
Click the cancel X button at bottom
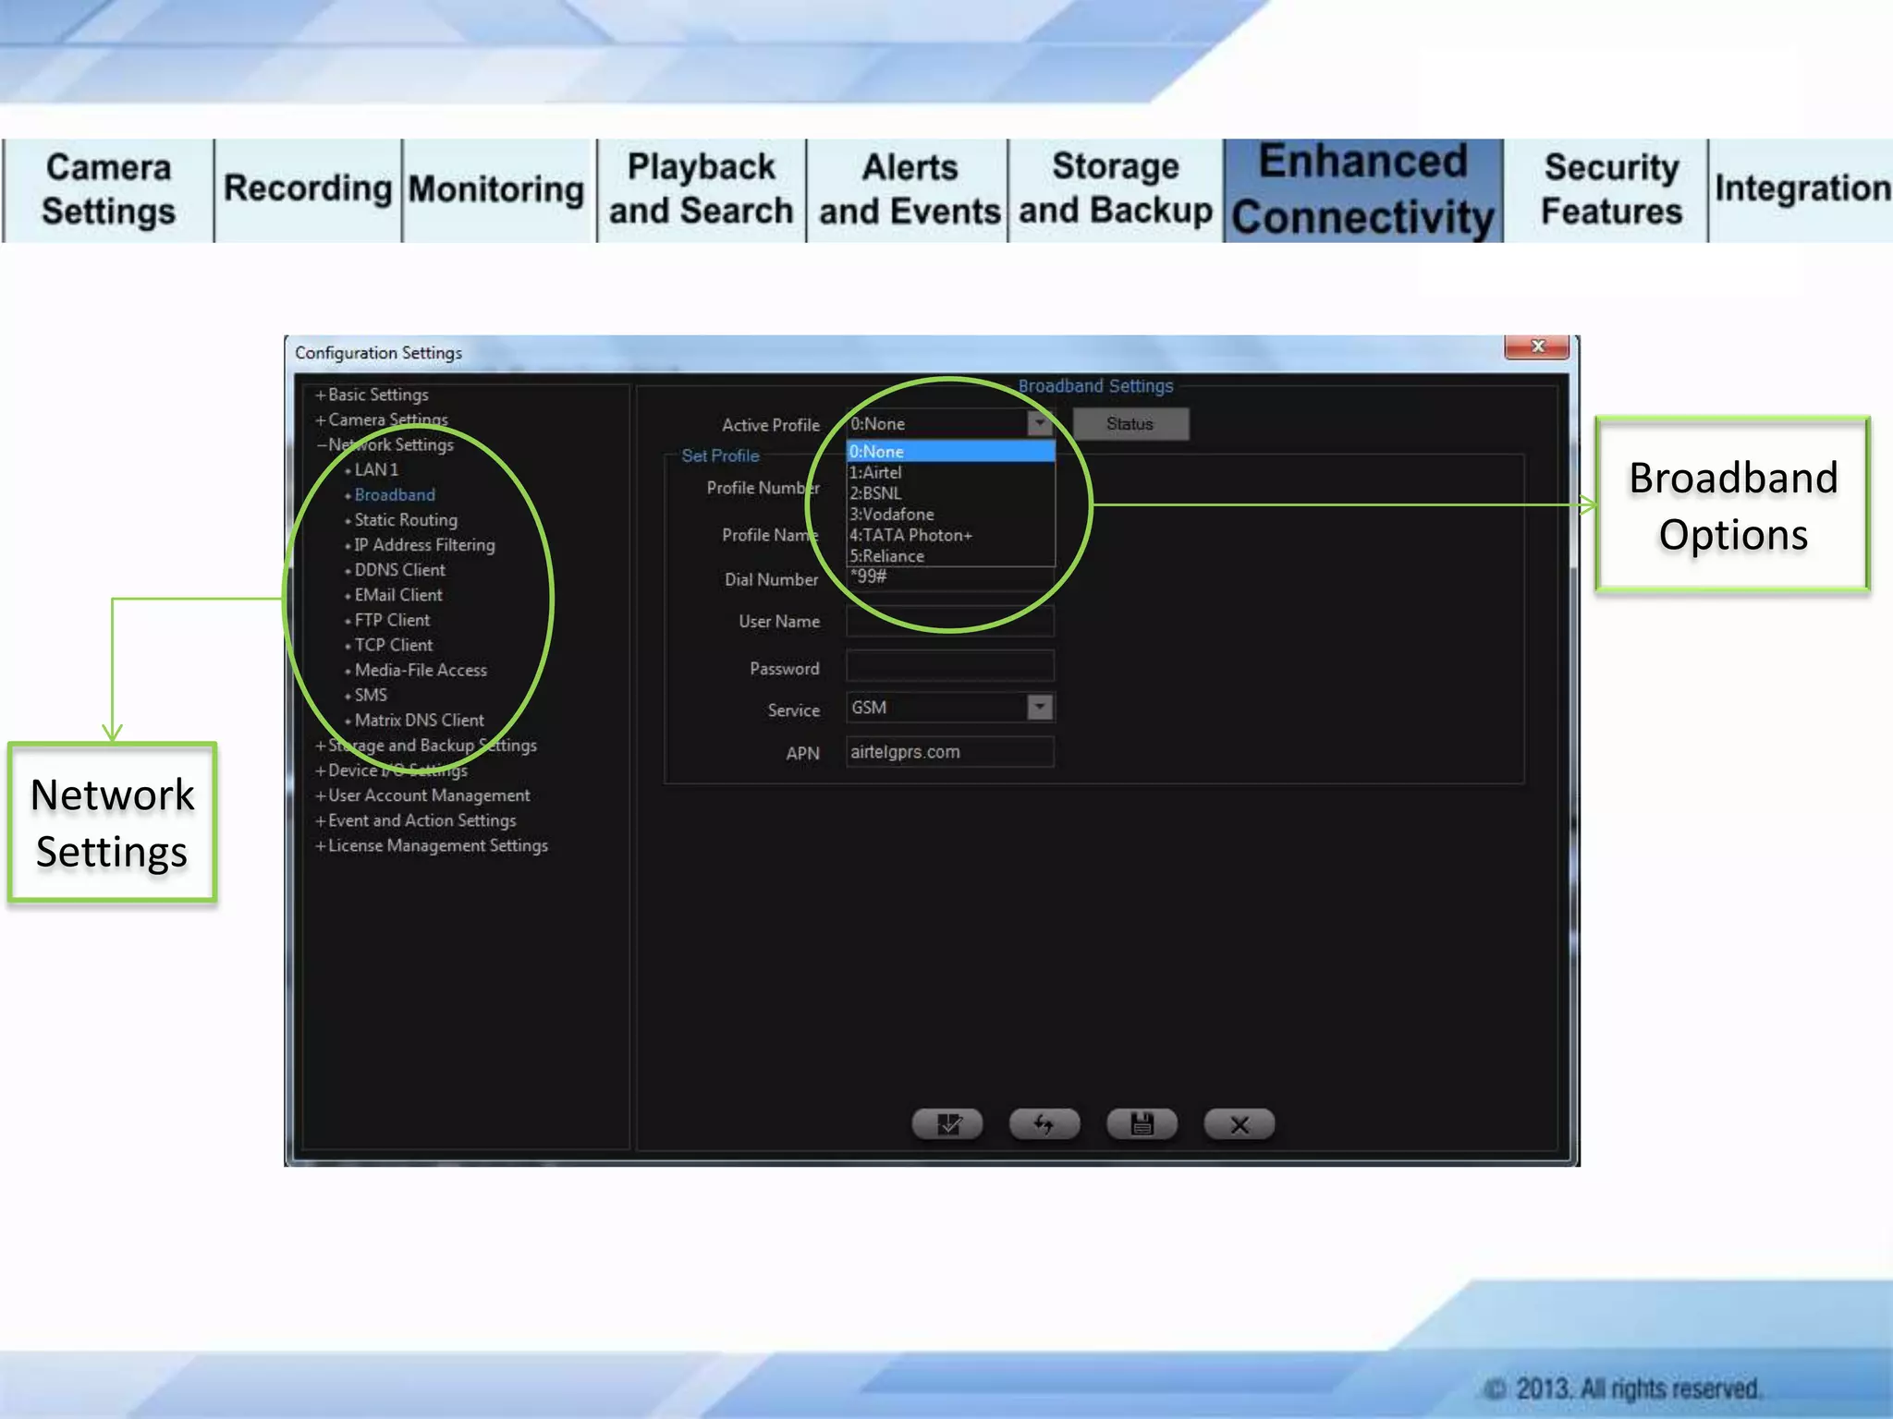tap(1240, 1124)
